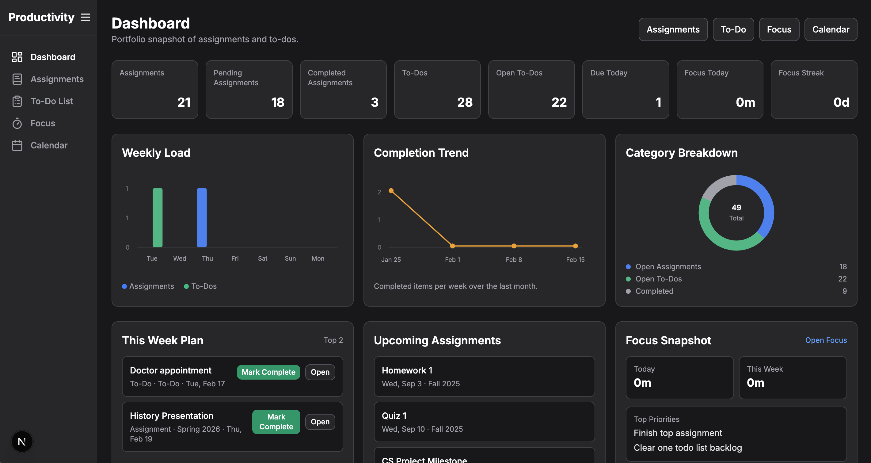The image size is (871, 463).
Task: Open the History Presentation item
Action: coord(320,422)
